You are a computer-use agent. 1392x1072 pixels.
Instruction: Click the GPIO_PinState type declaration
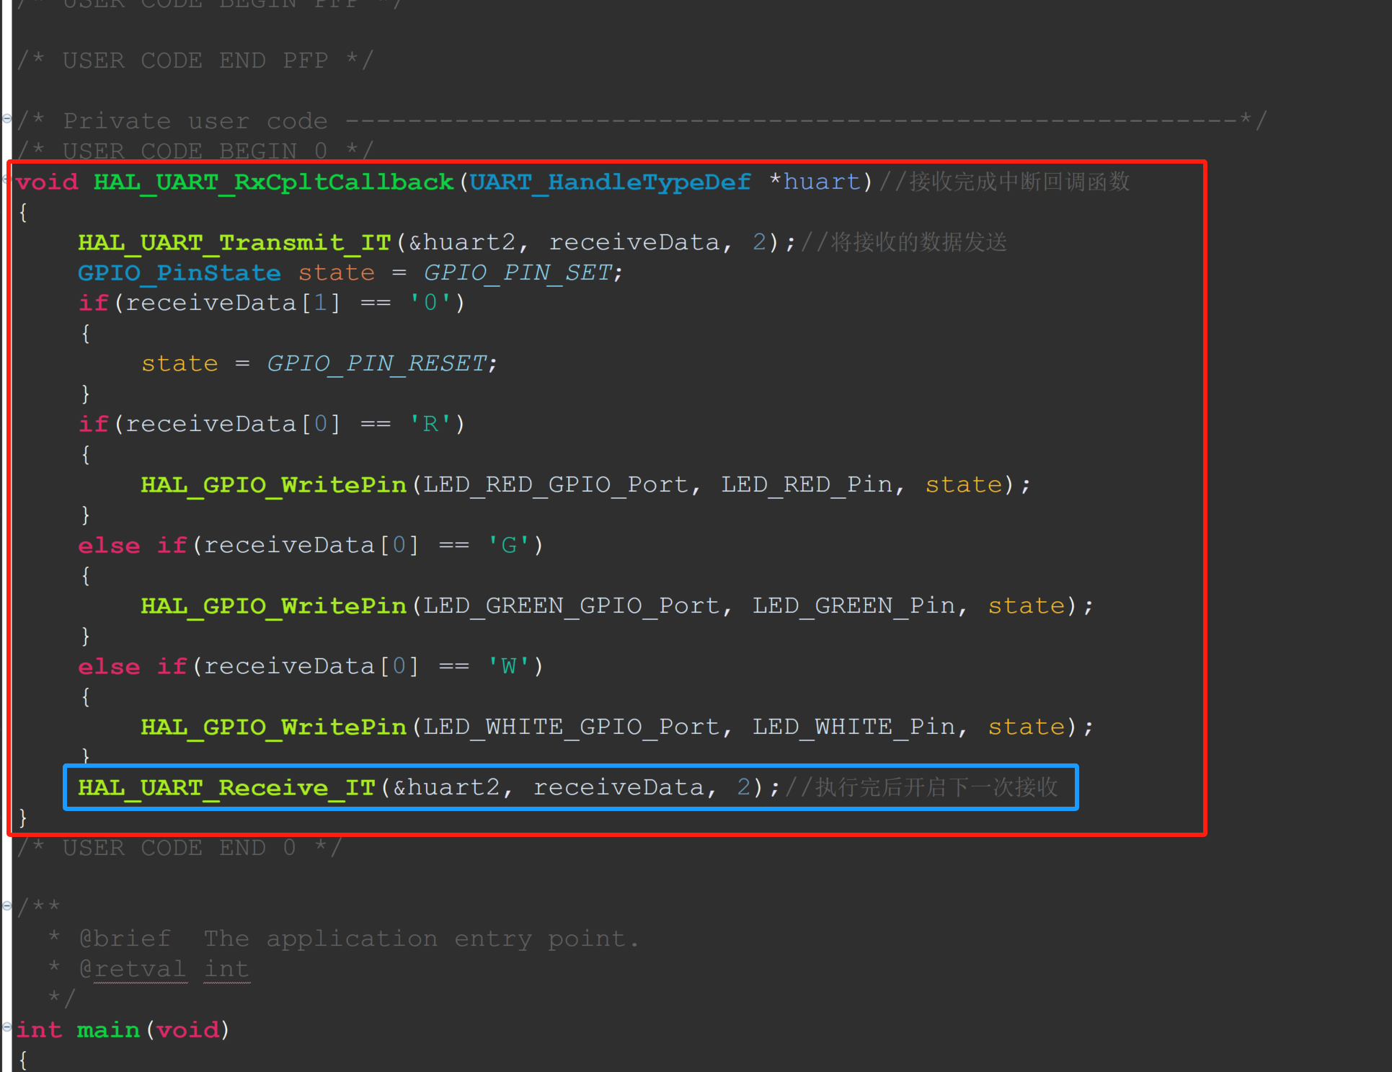click(x=179, y=273)
